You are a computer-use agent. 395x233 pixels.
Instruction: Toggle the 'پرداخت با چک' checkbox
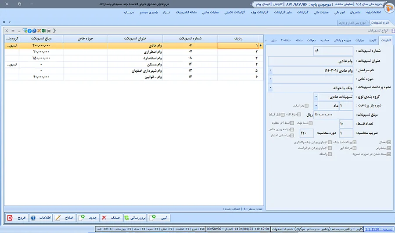(355, 142)
